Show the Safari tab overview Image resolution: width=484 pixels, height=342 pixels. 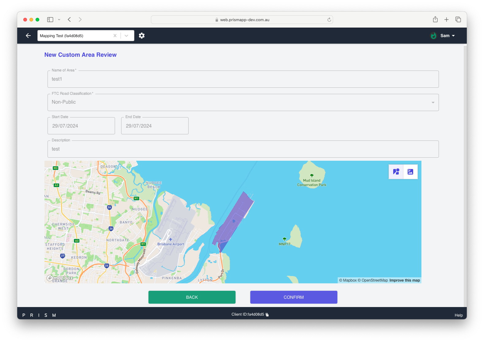pos(458,20)
